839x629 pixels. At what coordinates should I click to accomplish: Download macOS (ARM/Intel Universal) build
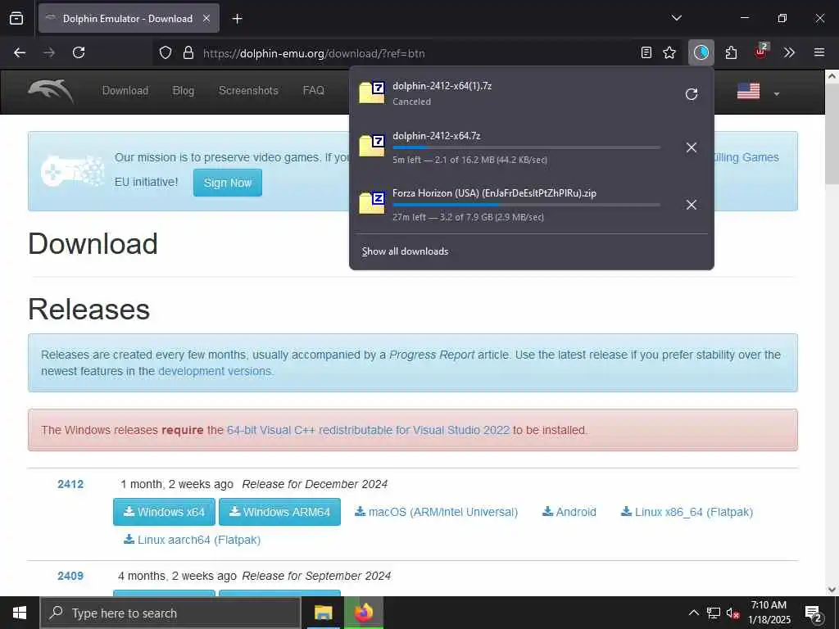click(436, 512)
